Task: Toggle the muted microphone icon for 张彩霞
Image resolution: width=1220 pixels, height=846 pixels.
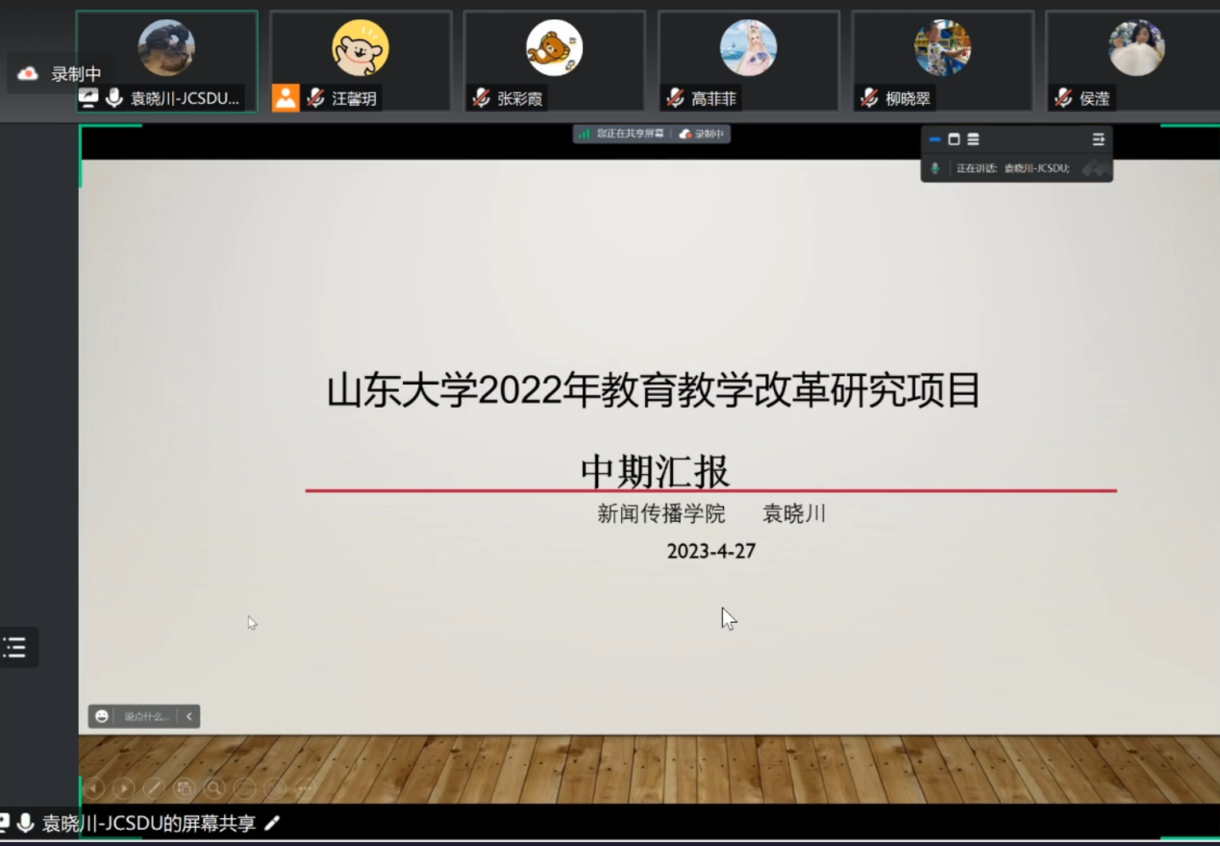Action: point(482,98)
